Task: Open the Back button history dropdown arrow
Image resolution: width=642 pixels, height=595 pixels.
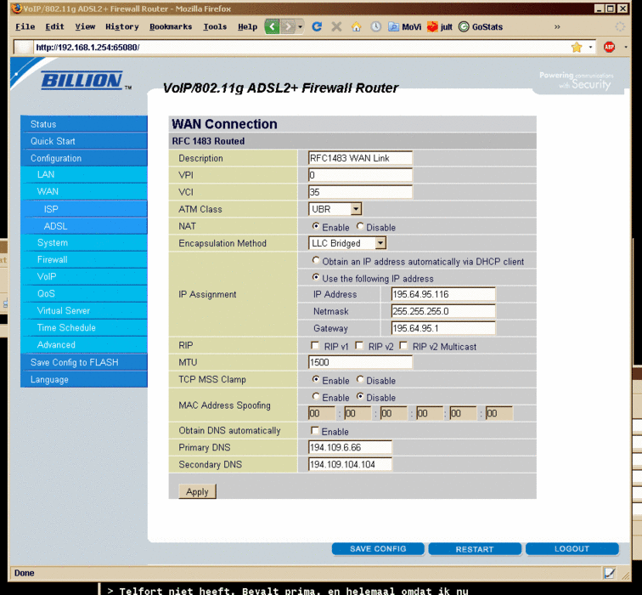Action: pyautogui.click(x=300, y=26)
